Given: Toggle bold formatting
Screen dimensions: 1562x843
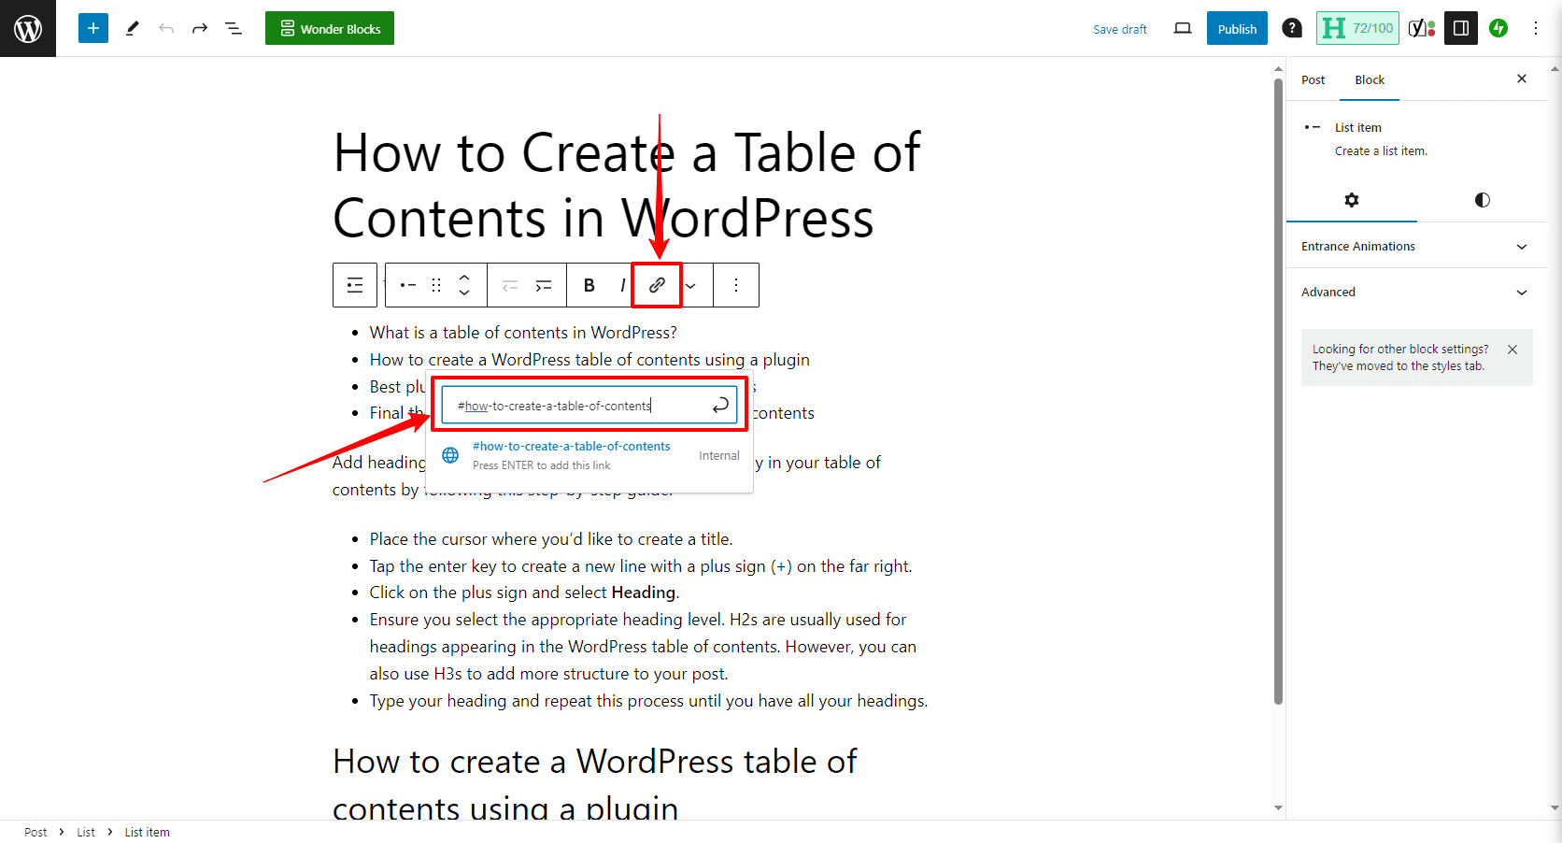Looking at the screenshot, I should click(589, 285).
